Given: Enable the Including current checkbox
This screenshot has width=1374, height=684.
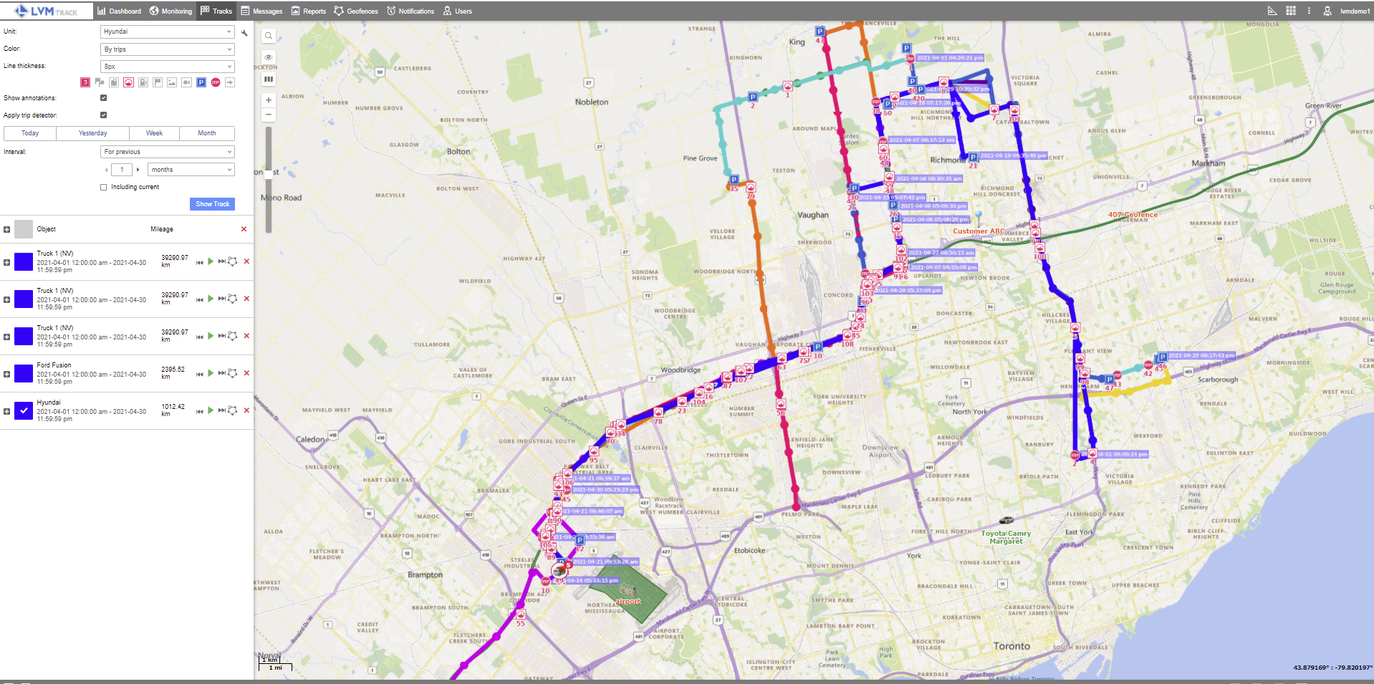Looking at the screenshot, I should (104, 188).
